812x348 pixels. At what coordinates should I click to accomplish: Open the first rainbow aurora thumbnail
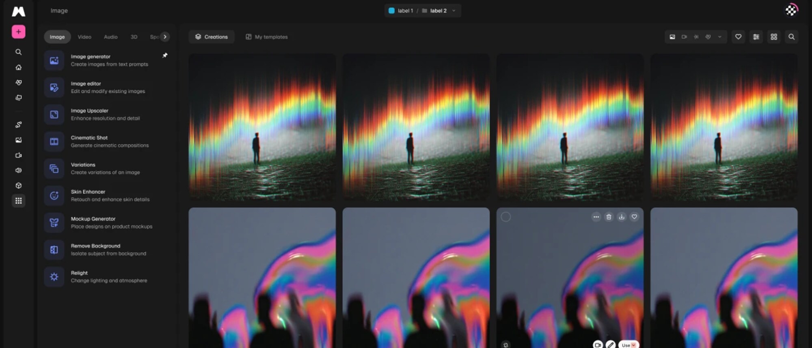click(262, 127)
